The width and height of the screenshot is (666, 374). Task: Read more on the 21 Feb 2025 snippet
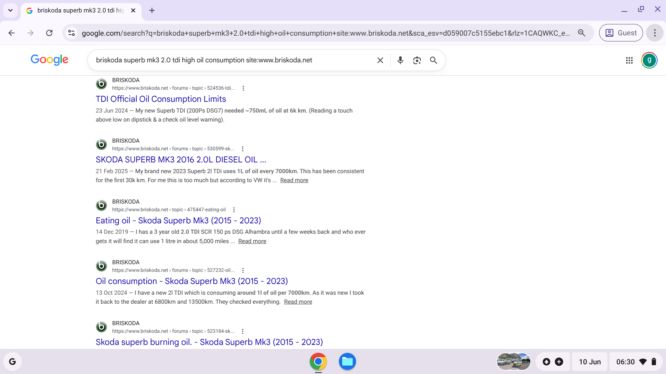point(294,180)
